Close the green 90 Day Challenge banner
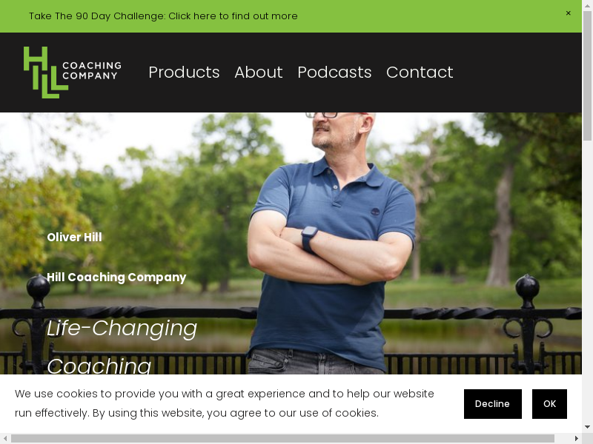This screenshot has width=593, height=444. pos(568,13)
